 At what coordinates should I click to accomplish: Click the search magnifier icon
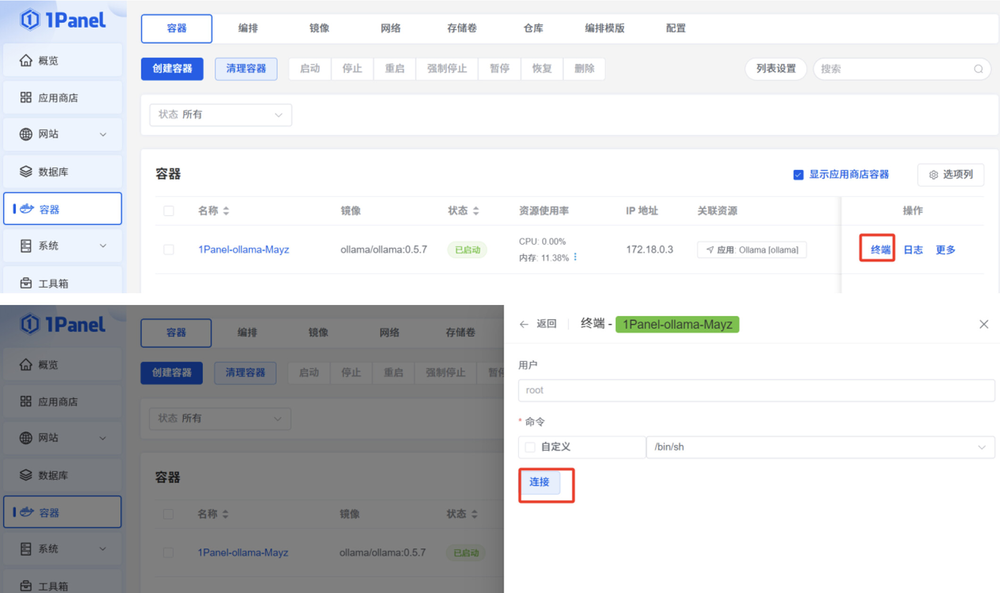point(978,69)
